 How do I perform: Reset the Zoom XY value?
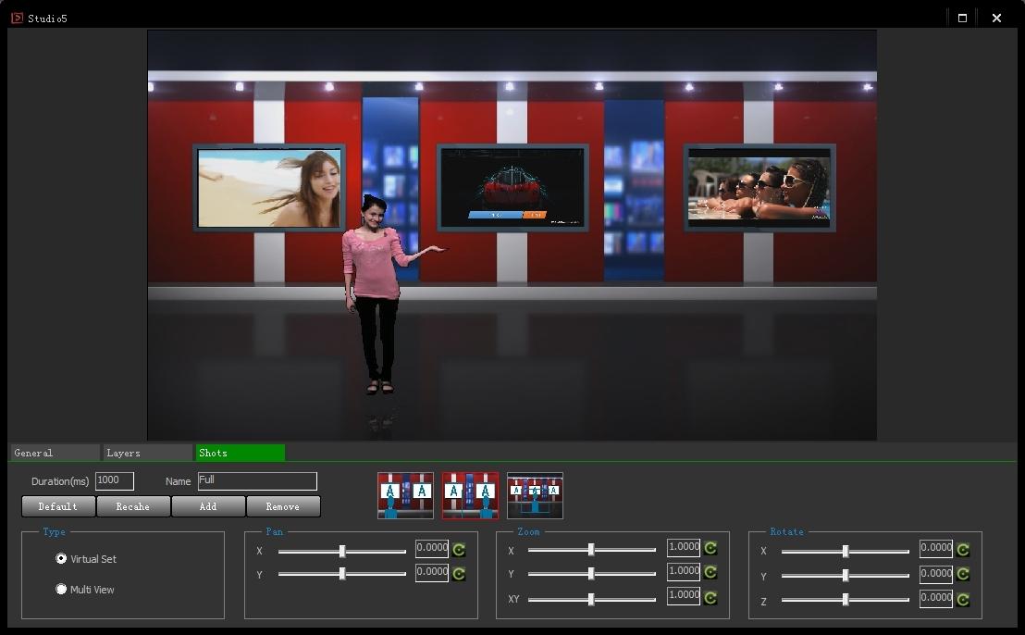click(710, 597)
